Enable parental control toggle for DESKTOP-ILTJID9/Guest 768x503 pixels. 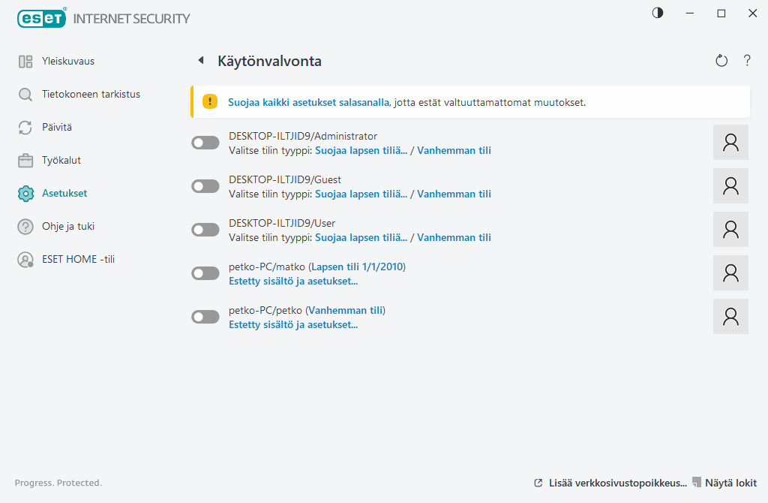pyautogui.click(x=205, y=186)
